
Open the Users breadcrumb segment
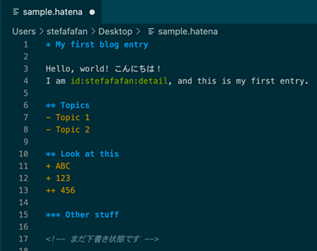click(x=24, y=31)
